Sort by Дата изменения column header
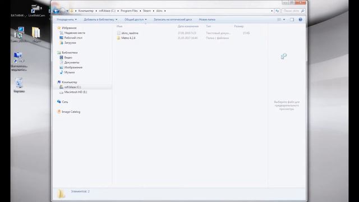The image size is (359, 202). [188, 26]
